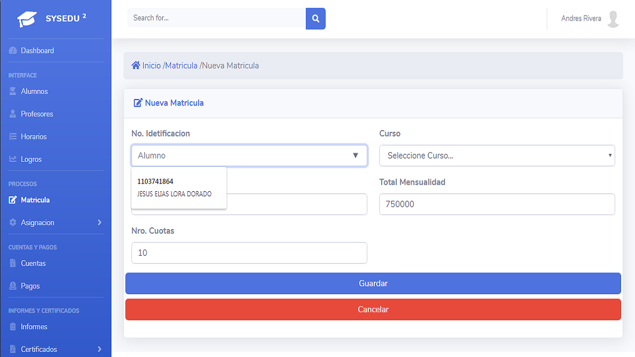The image size is (635, 357).
Task: Open the Seleccione Curso dropdown
Action: click(497, 156)
